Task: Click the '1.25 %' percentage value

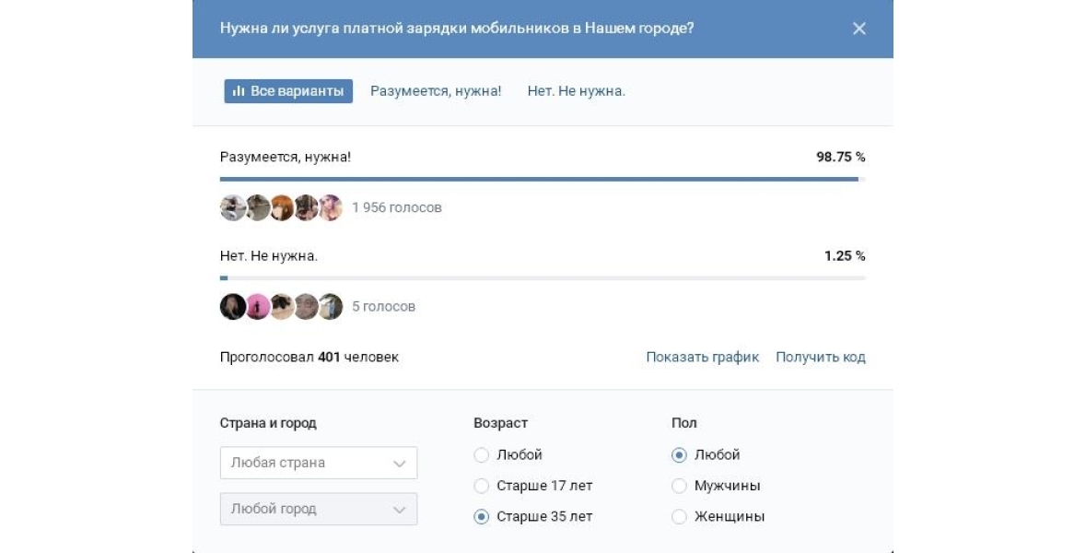Action: (x=845, y=255)
